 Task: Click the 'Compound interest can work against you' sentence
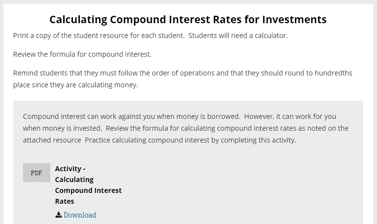pos(132,116)
